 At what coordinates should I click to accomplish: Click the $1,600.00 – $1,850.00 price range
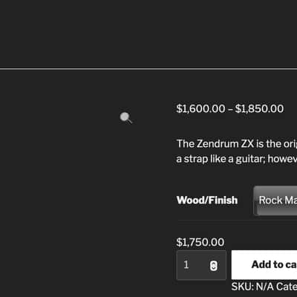pyautogui.click(x=230, y=108)
